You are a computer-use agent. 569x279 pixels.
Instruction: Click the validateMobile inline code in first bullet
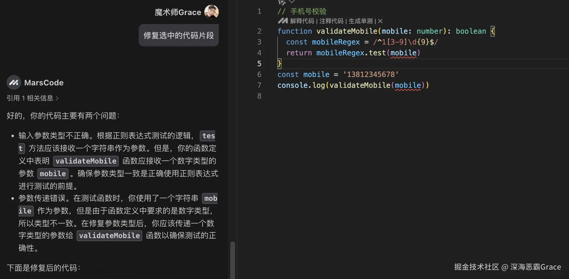click(x=86, y=161)
